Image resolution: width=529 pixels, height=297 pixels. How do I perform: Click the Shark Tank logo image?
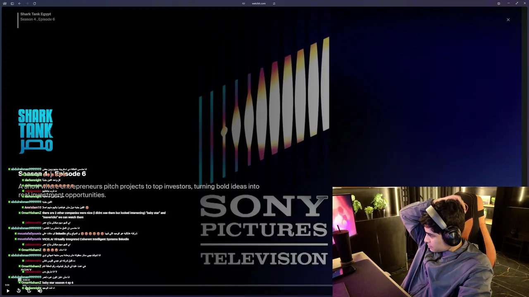tap(36, 131)
